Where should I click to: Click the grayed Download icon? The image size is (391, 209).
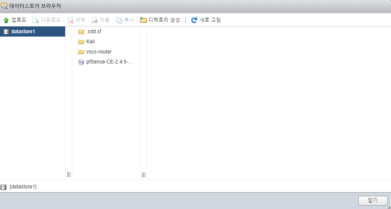pyautogui.click(x=36, y=20)
